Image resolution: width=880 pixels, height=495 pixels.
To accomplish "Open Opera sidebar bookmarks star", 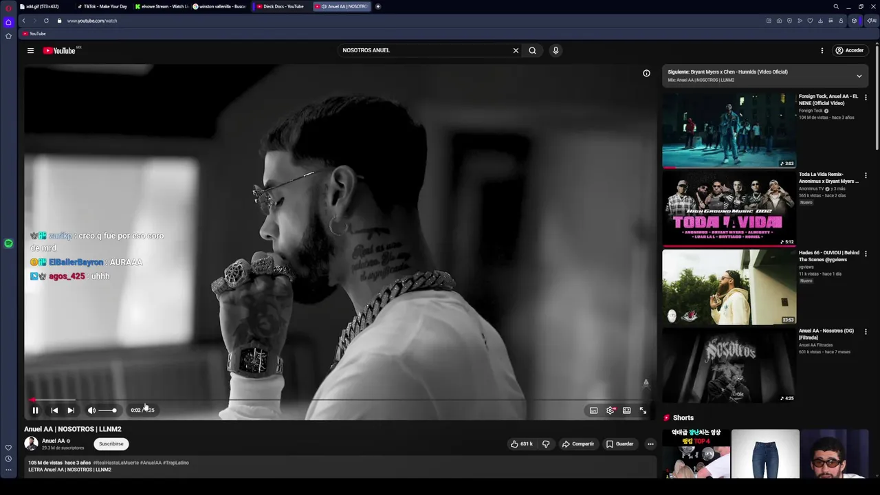I will [8, 36].
